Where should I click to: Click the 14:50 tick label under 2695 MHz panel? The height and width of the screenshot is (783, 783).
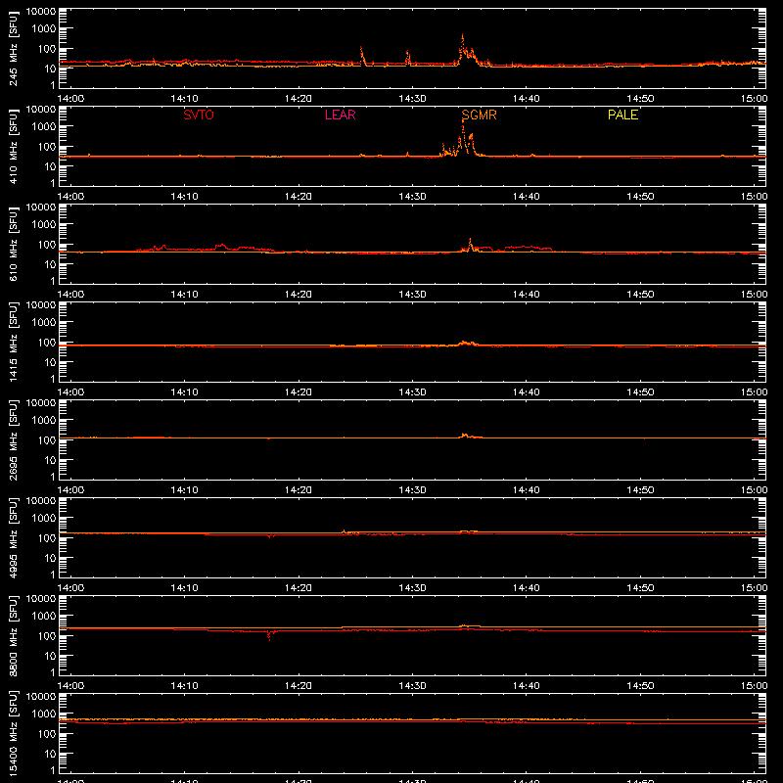click(x=640, y=490)
